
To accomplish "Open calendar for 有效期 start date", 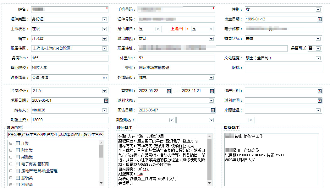I will point(169,91).
